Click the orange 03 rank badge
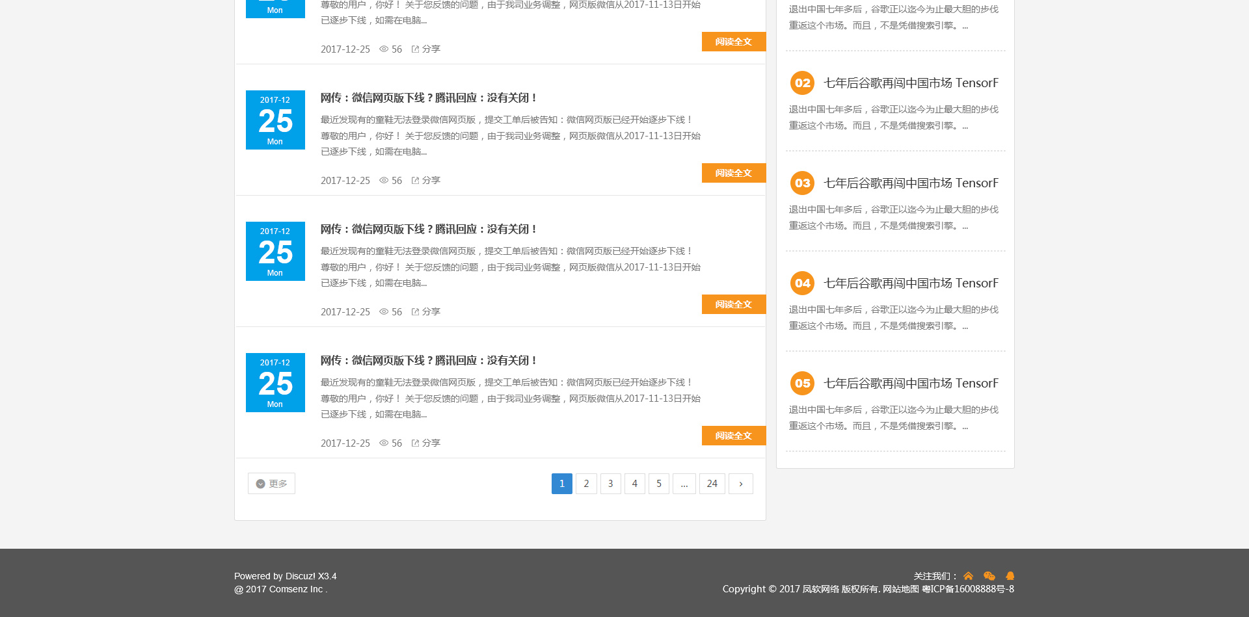This screenshot has height=617, width=1249. point(802,183)
